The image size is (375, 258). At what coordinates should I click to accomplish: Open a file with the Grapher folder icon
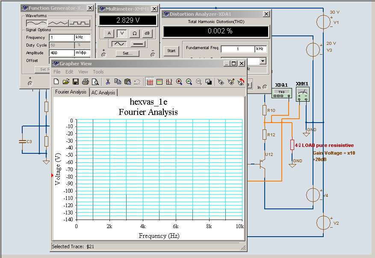click(x=66, y=82)
